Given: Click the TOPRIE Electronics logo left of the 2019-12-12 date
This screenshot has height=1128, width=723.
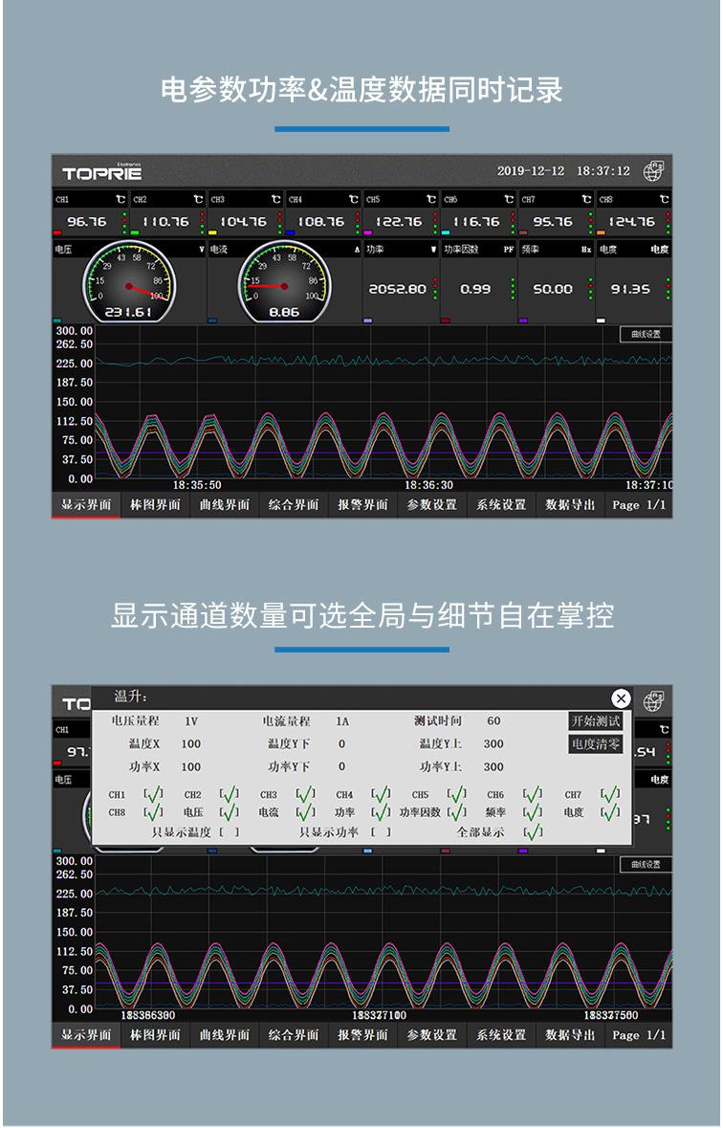Looking at the screenshot, I should [102, 172].
